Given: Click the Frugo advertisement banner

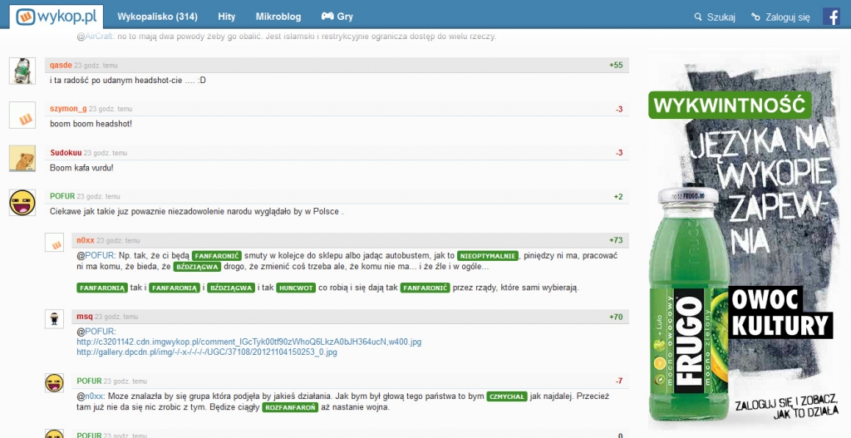Looking at the screenshot, I should pyautogui.click(x=741, y=241).
